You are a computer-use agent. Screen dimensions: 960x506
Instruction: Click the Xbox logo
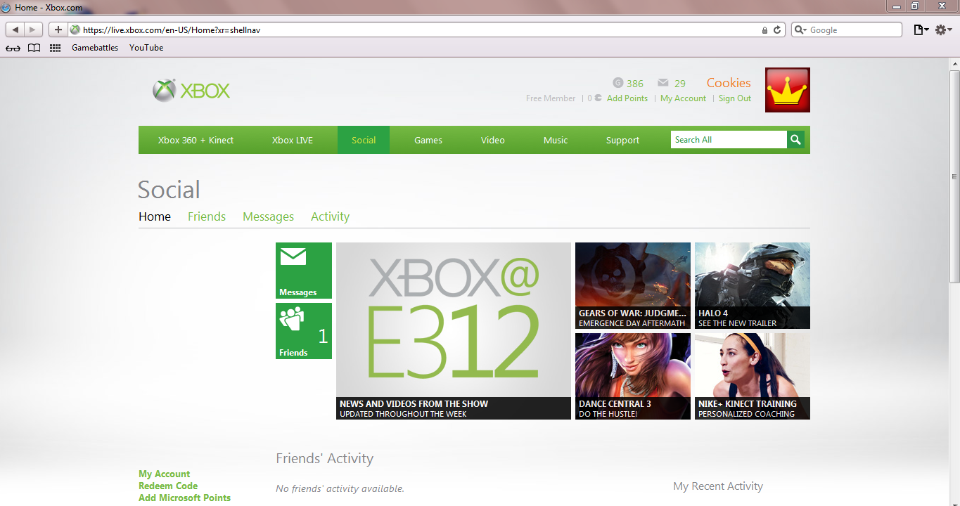pyautogui.click(x=191, y=91)
